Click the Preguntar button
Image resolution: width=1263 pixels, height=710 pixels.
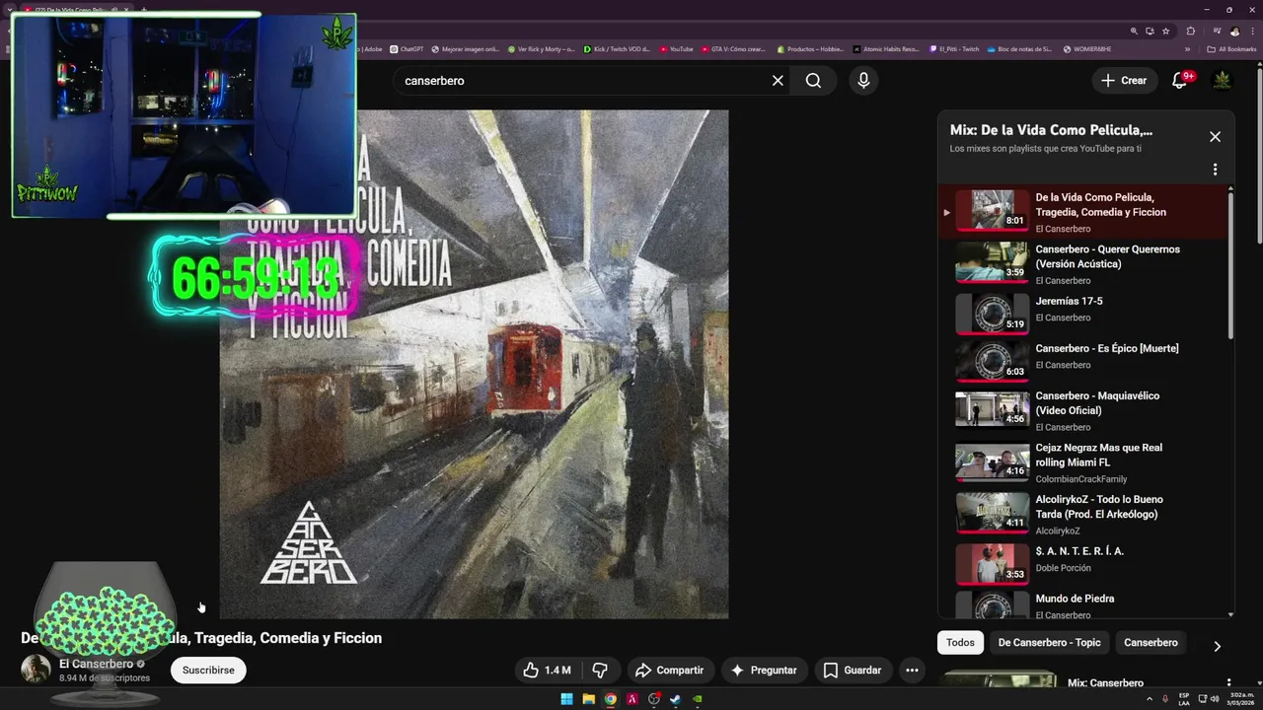(x=763, y=671)
